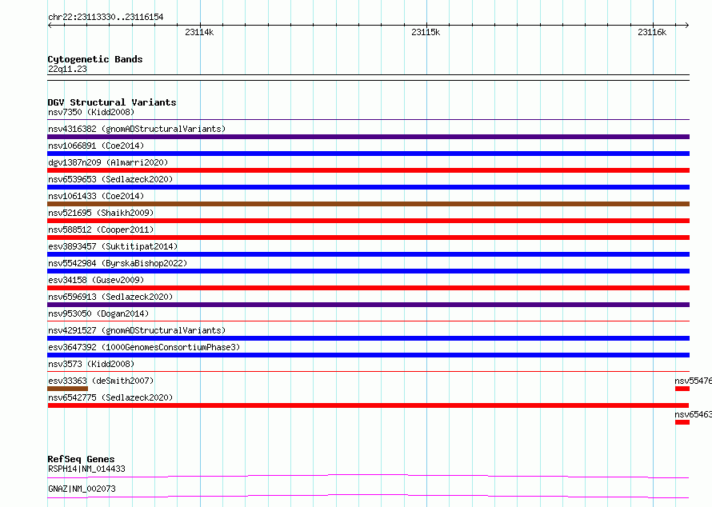Click blue bar under nsv4291527
Image resolution: width=712 pixels, height=507 pixels.
point(368,338)
